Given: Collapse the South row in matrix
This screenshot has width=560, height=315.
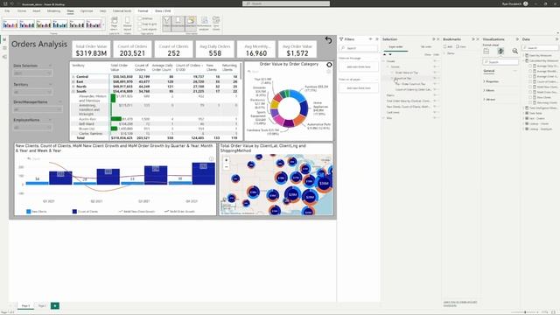Looking at the screenshot, I should (73, 91).
